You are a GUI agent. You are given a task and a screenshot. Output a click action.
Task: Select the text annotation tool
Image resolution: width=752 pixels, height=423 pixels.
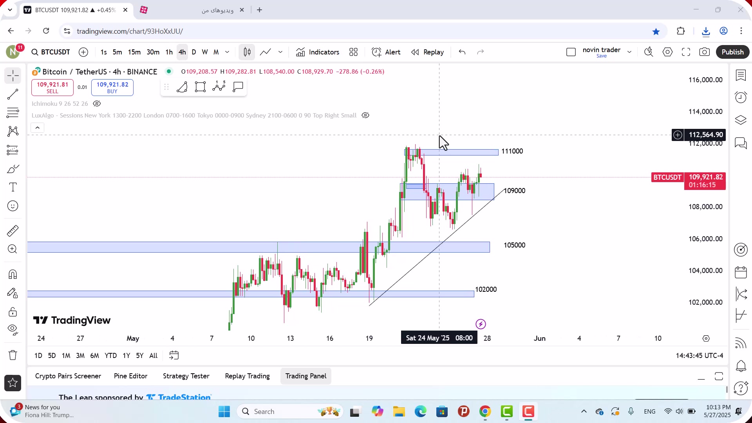point(13,187)
